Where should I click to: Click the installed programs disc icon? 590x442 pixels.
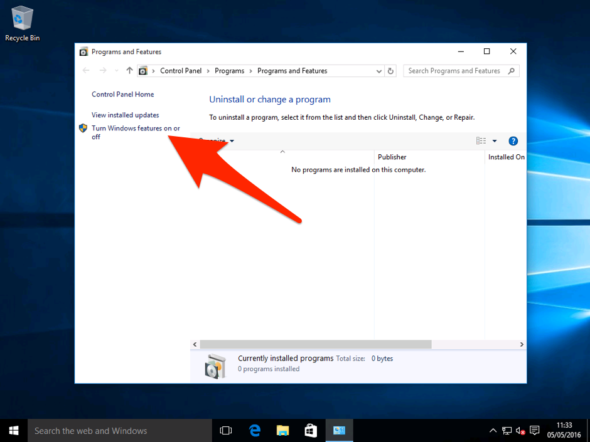tap(216, 366)
